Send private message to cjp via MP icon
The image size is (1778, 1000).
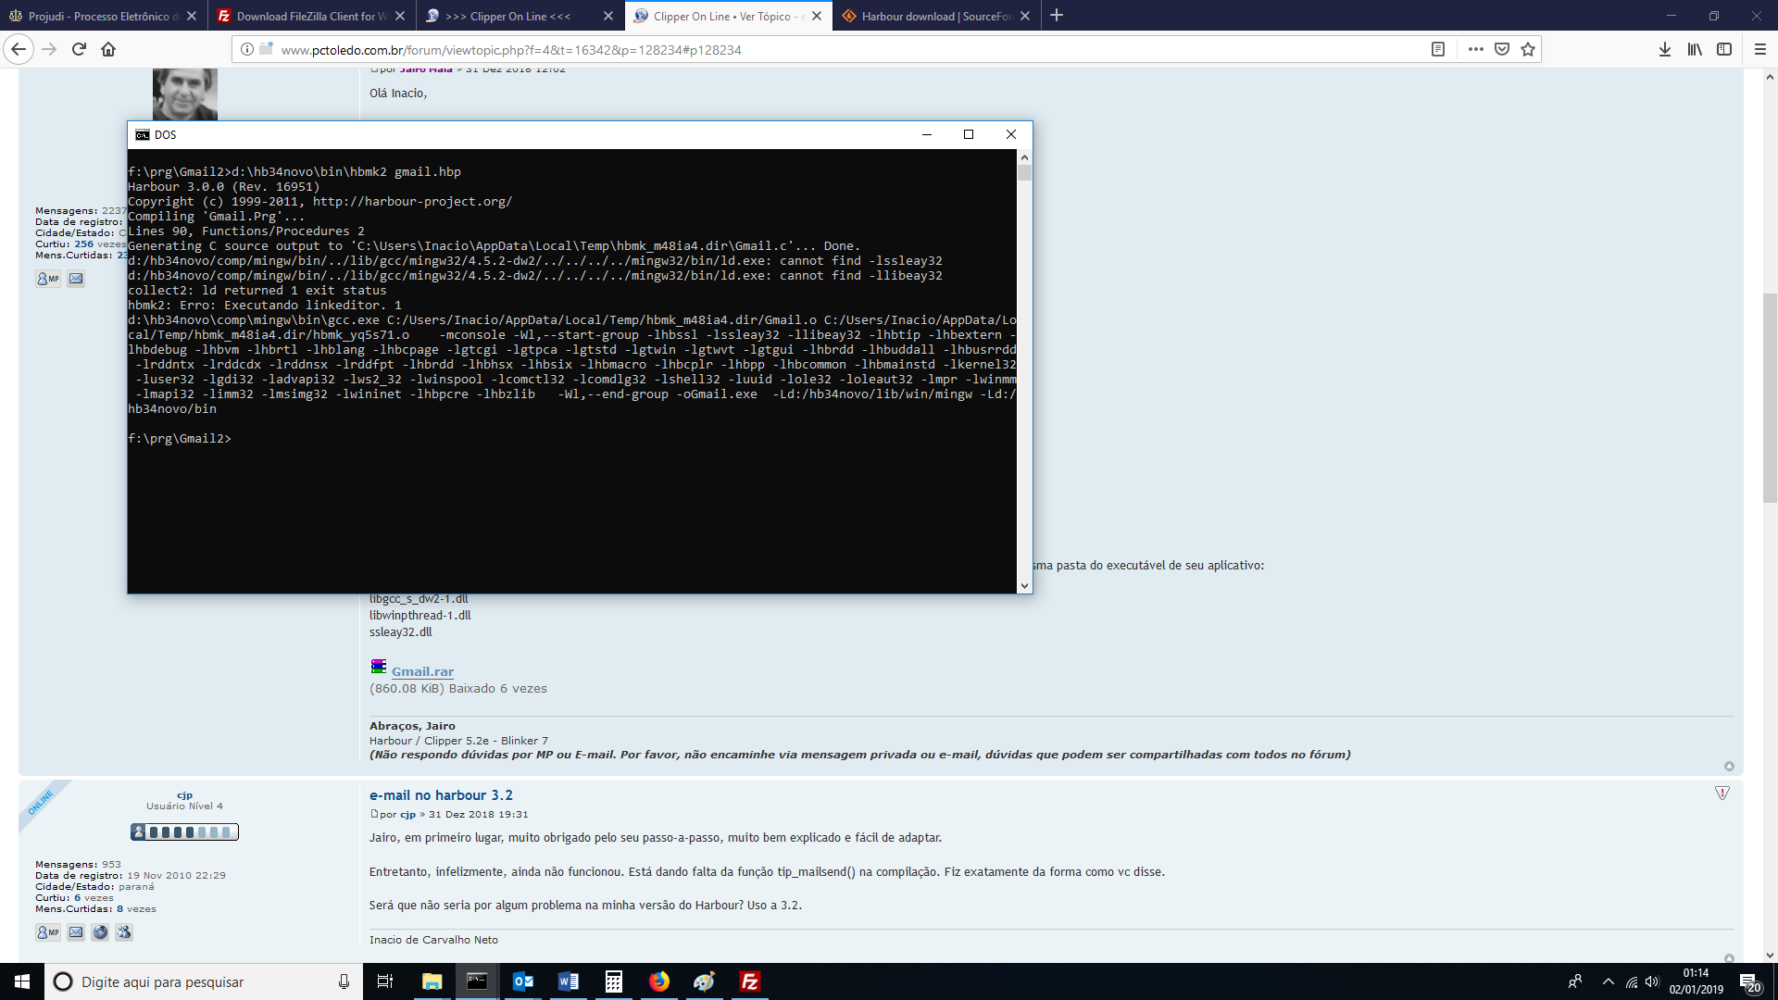(48, 932)
